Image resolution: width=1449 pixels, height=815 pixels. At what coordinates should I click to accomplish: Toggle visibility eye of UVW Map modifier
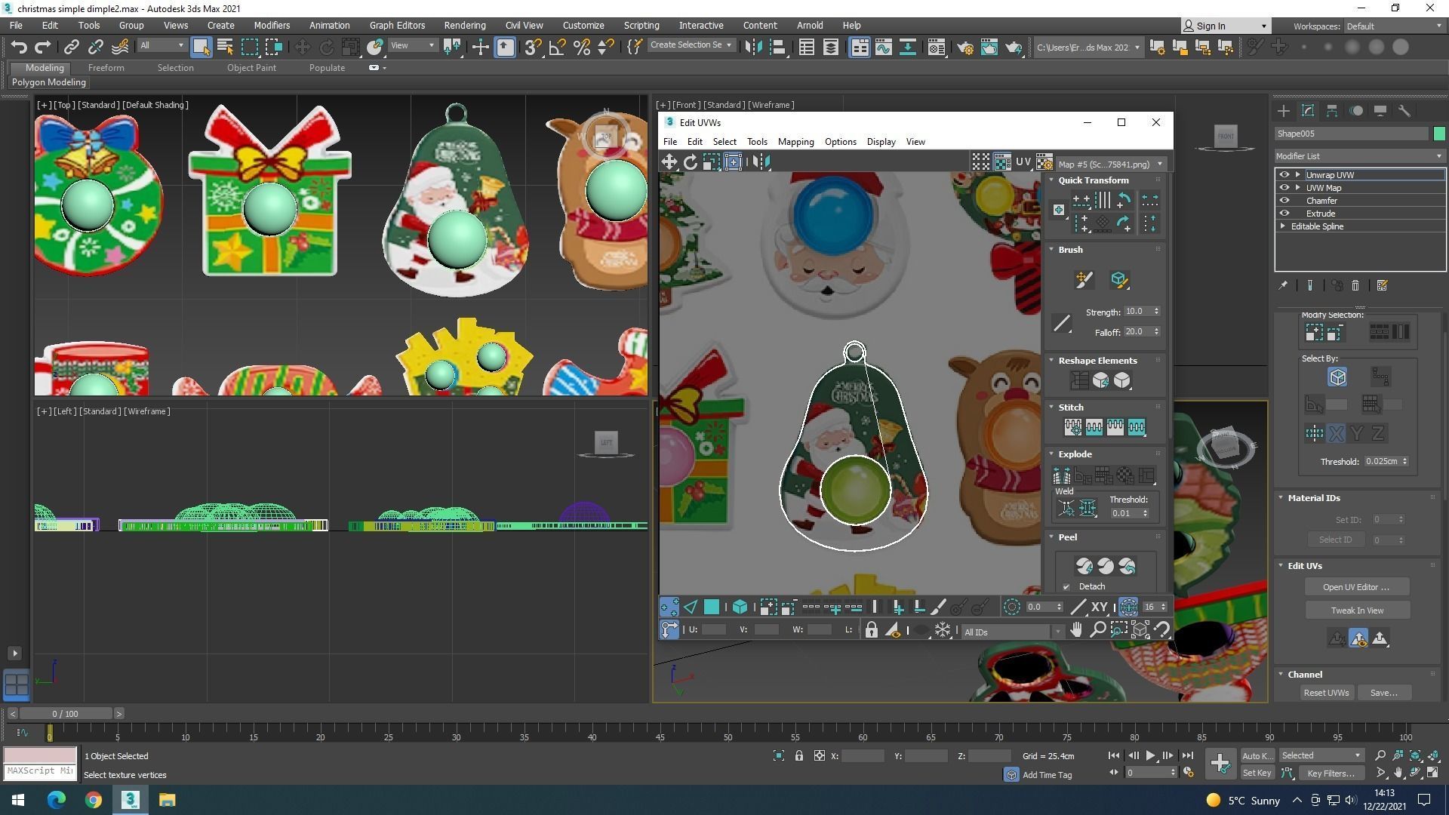pyautogui.click(x=1284, y=188)
